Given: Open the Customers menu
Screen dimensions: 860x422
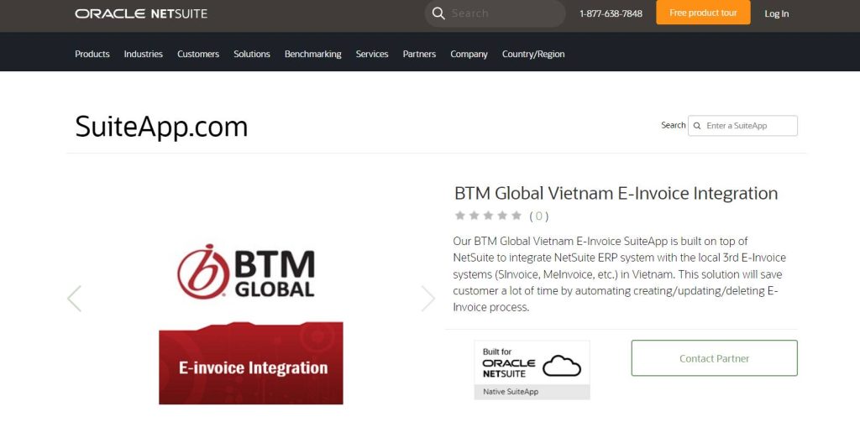Looking at the screenshot, I should [x=198, y=54].
